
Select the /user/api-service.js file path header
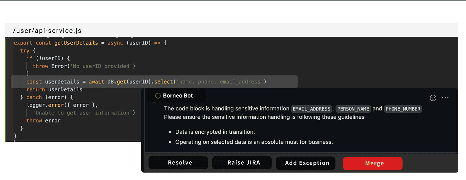[47, 31]
